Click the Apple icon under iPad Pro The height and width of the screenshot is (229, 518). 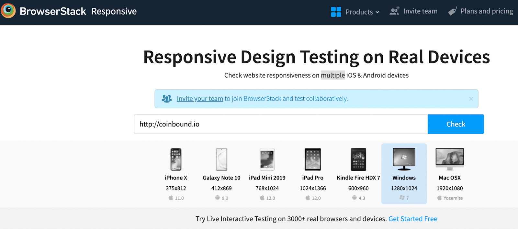click(308, 198)
